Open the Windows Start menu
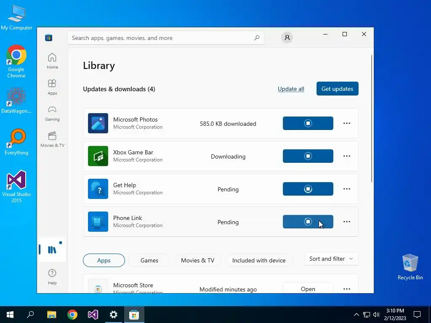The width and height of the screenshot is (431, 323). click(10, 315)
